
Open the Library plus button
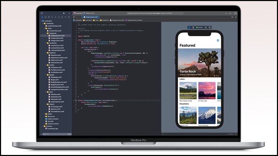(x=226, y=13)
